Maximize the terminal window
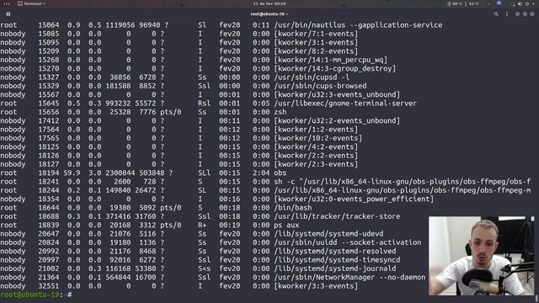The height and width of the screenshot is (303, 539). (x=525, y=14)
